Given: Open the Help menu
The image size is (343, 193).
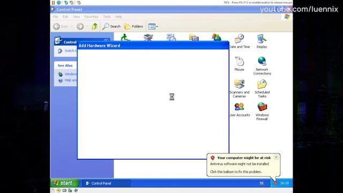Looking at the screenshot, I should tap(118, 17).
